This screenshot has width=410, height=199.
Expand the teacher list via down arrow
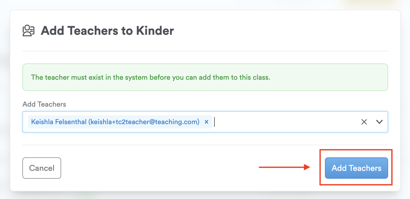[379, 122]
